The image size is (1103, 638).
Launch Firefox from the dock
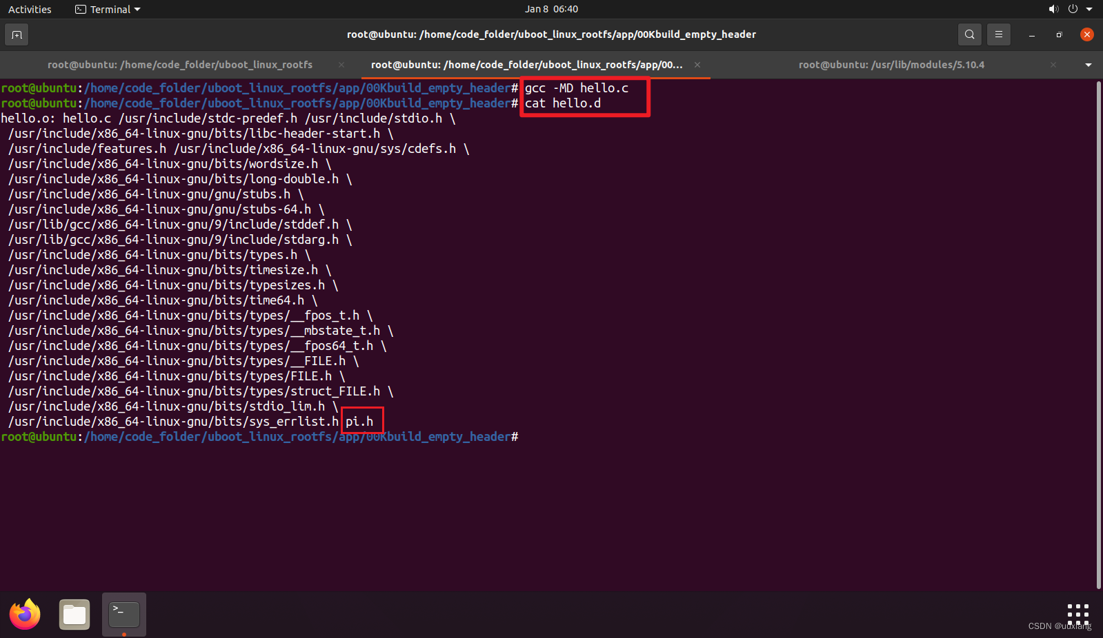pos(25,615)
